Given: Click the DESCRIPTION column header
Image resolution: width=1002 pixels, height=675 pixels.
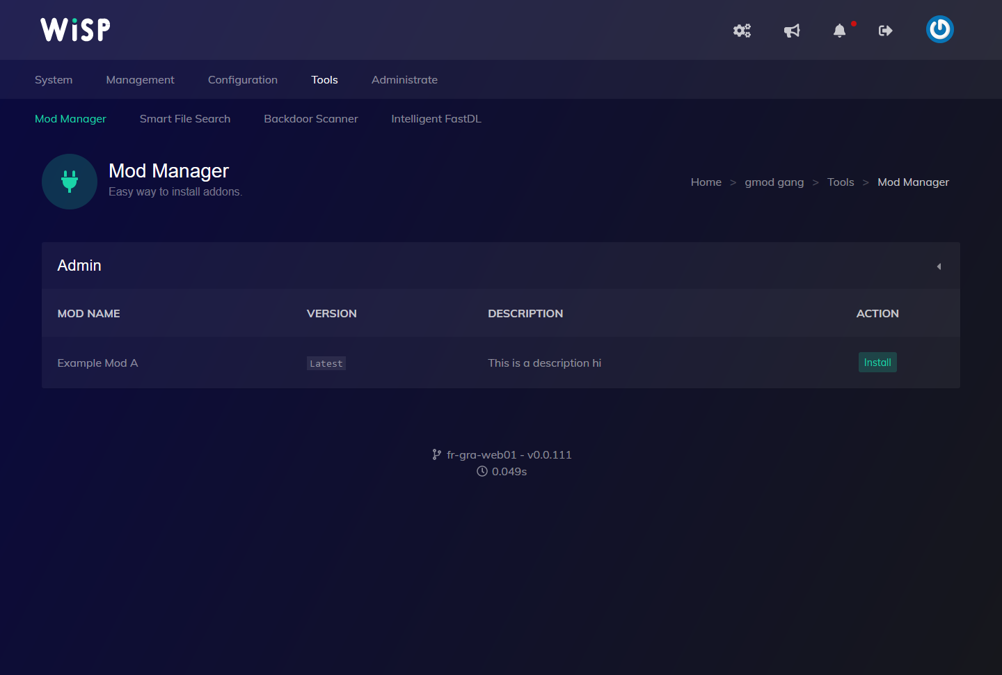Looking at the screenshot, I should 525,313.
